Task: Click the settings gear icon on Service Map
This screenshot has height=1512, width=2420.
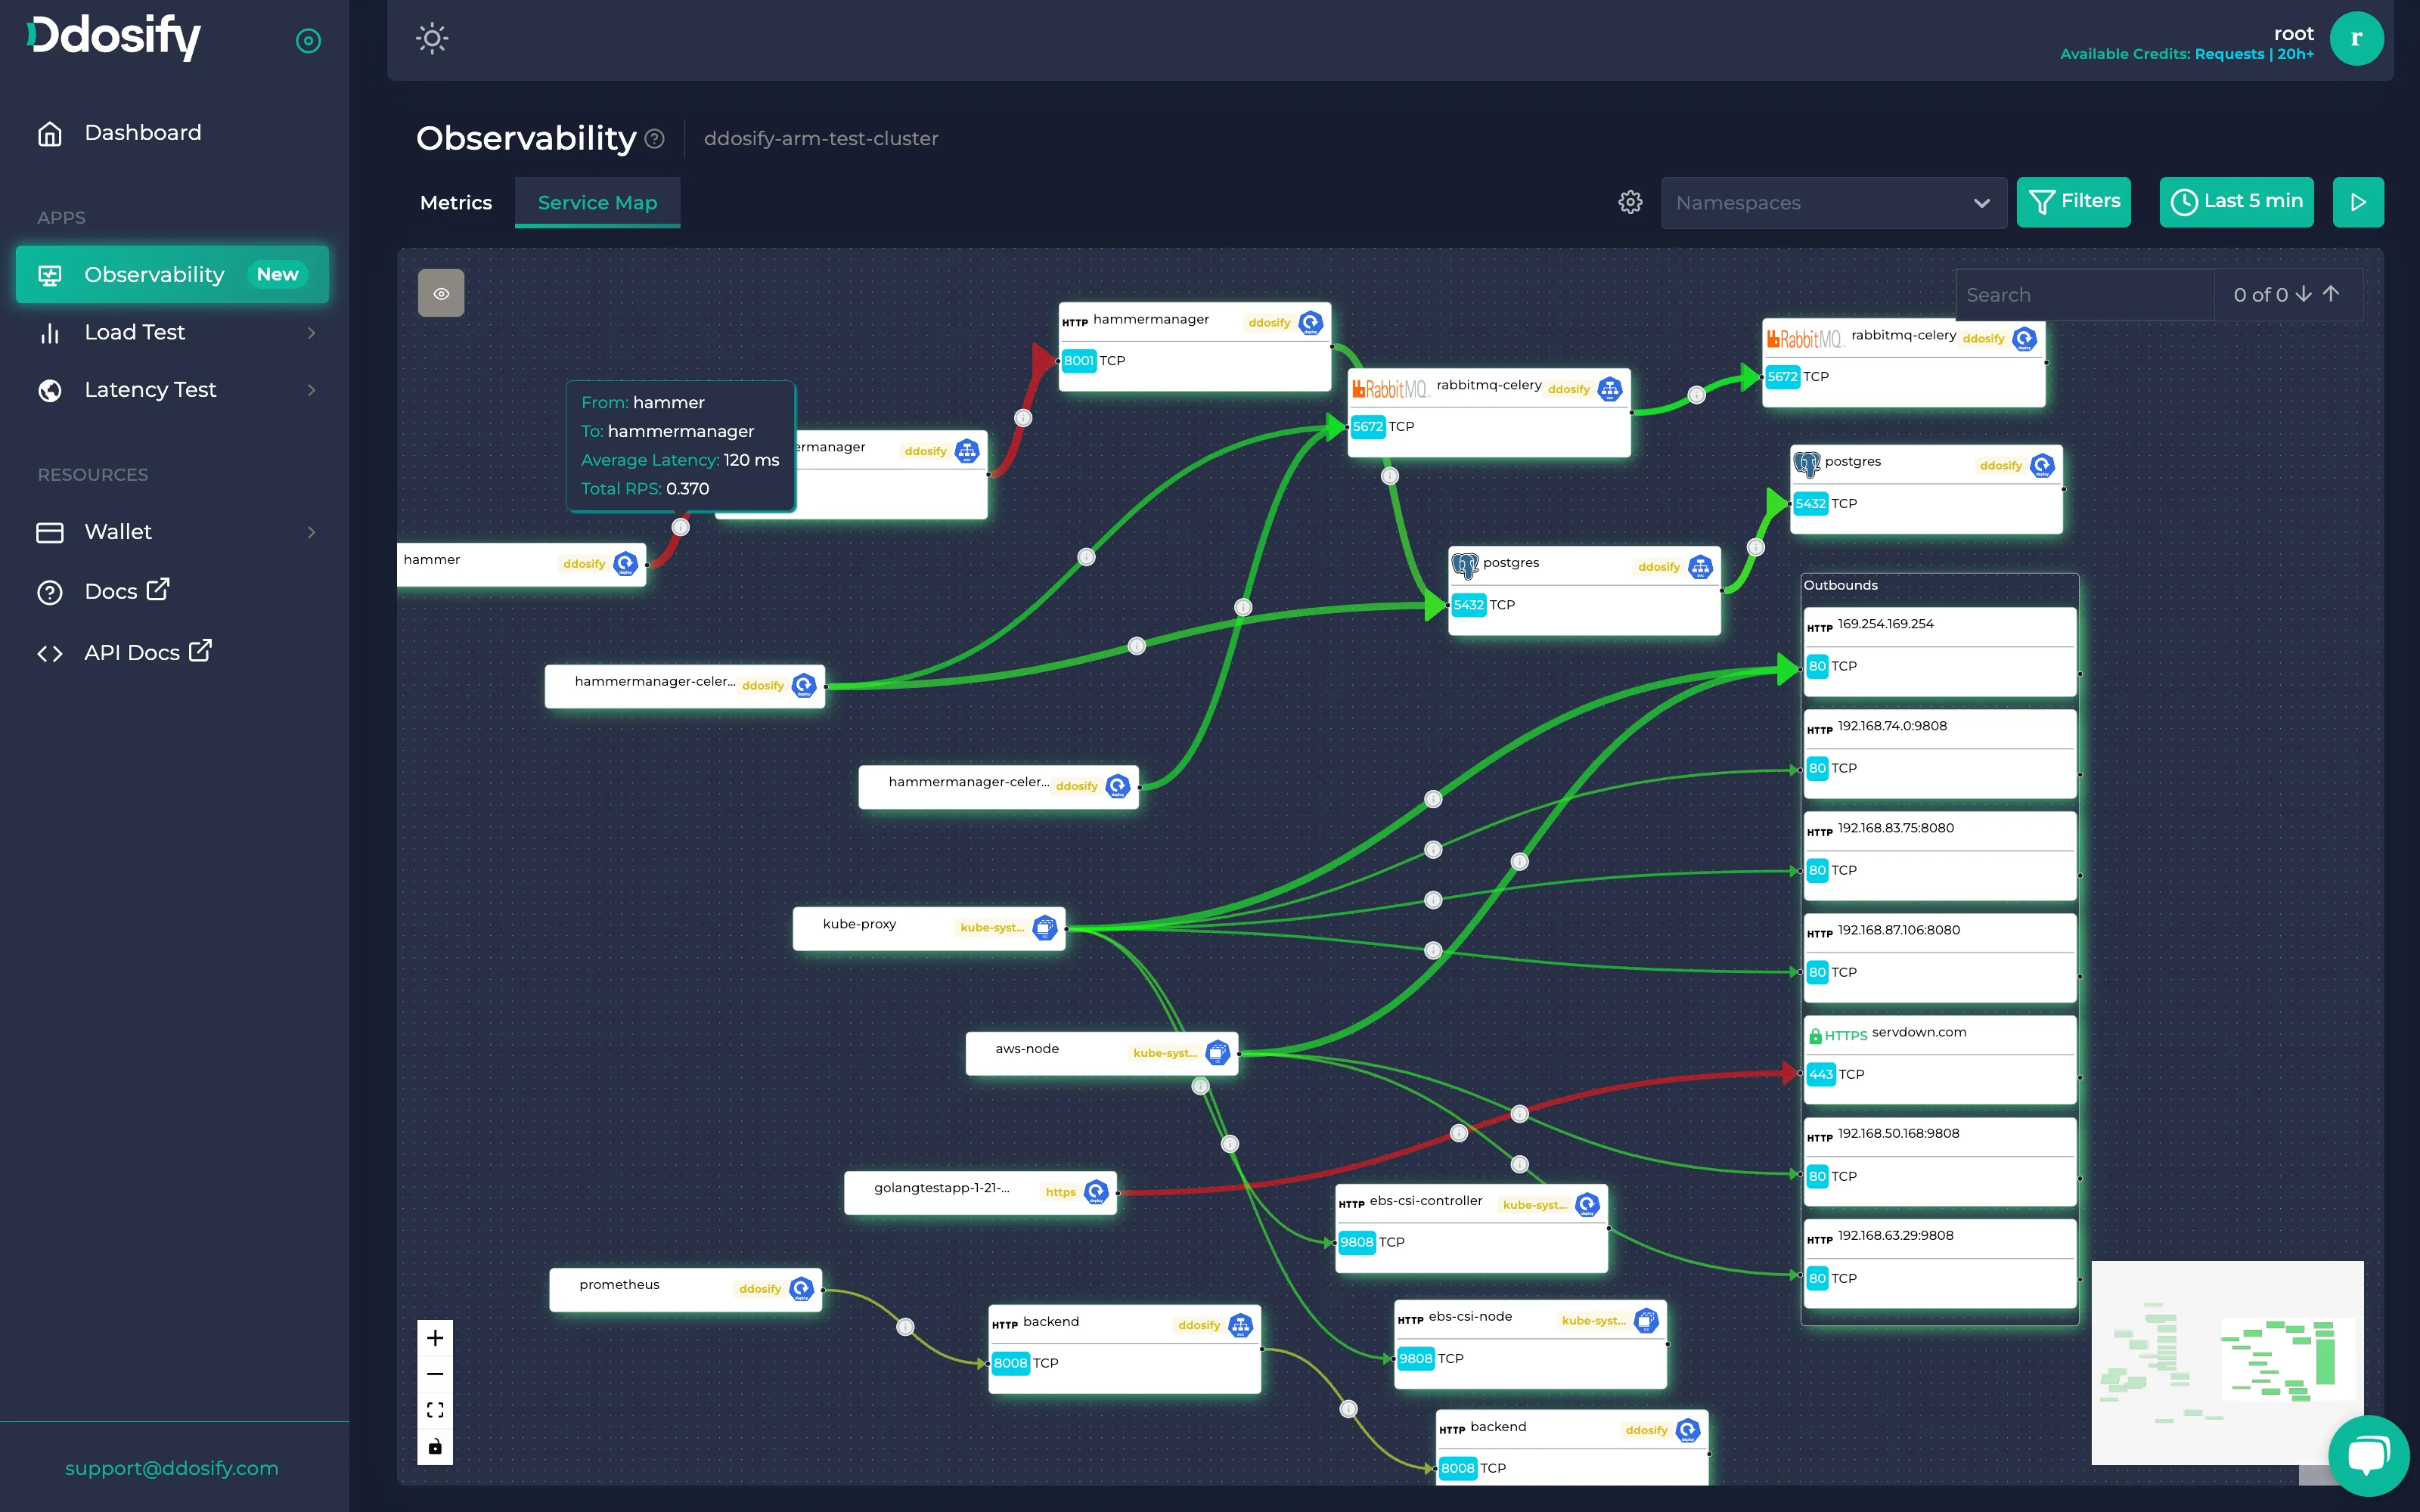Action: pyautogui.click(x=1629, y=202)
